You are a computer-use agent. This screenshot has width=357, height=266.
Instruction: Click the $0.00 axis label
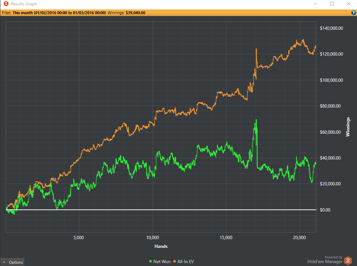pos(325,210)
